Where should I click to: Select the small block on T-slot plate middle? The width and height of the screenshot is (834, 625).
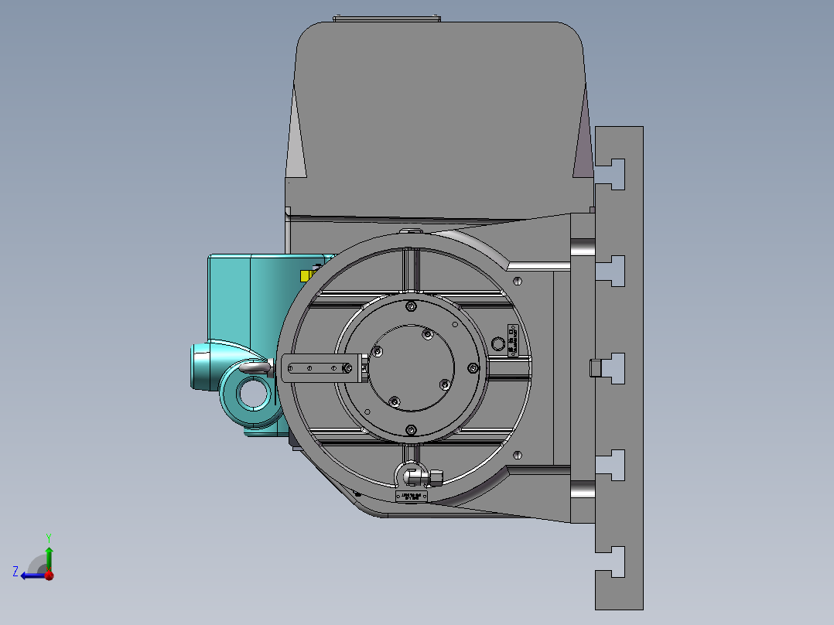[x=595, y=367]
